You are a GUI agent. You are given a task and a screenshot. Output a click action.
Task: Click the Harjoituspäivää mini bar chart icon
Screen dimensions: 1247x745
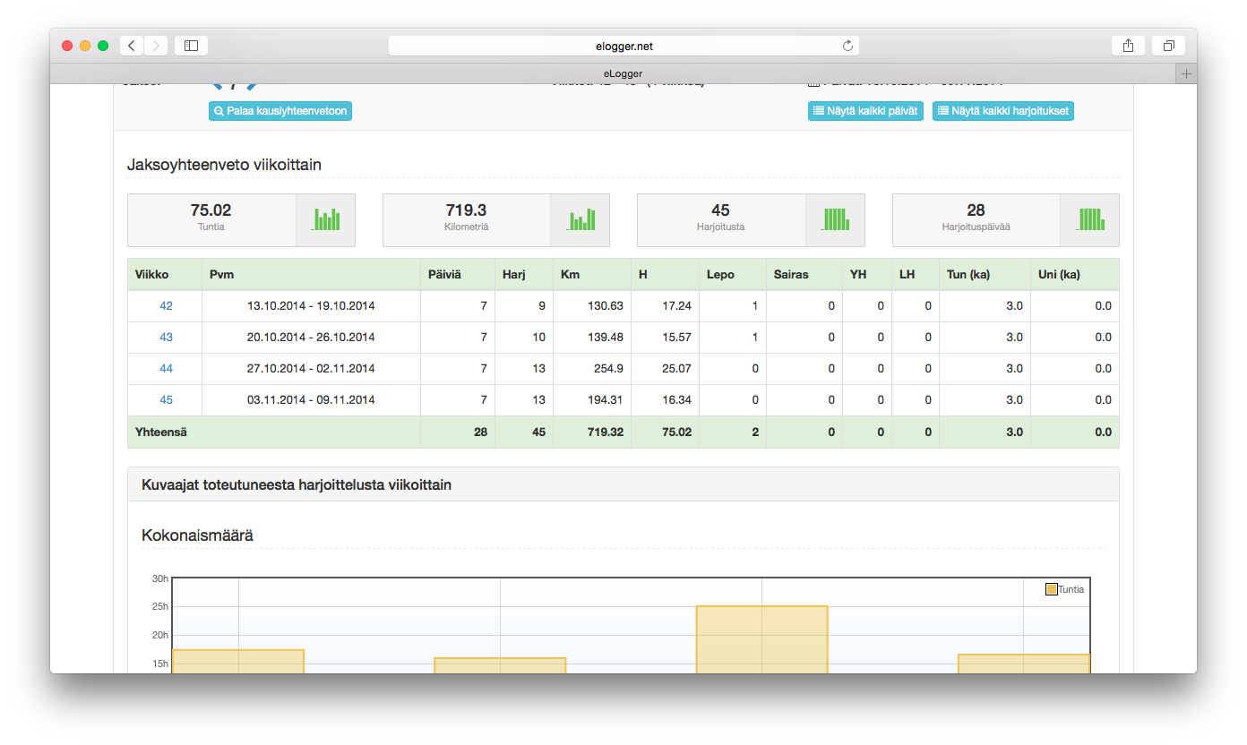tap(1090, 219)
